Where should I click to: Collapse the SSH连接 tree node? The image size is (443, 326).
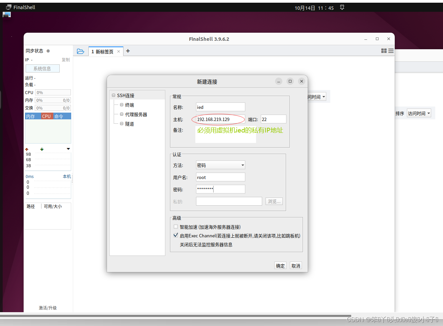(x=113, y=95)
